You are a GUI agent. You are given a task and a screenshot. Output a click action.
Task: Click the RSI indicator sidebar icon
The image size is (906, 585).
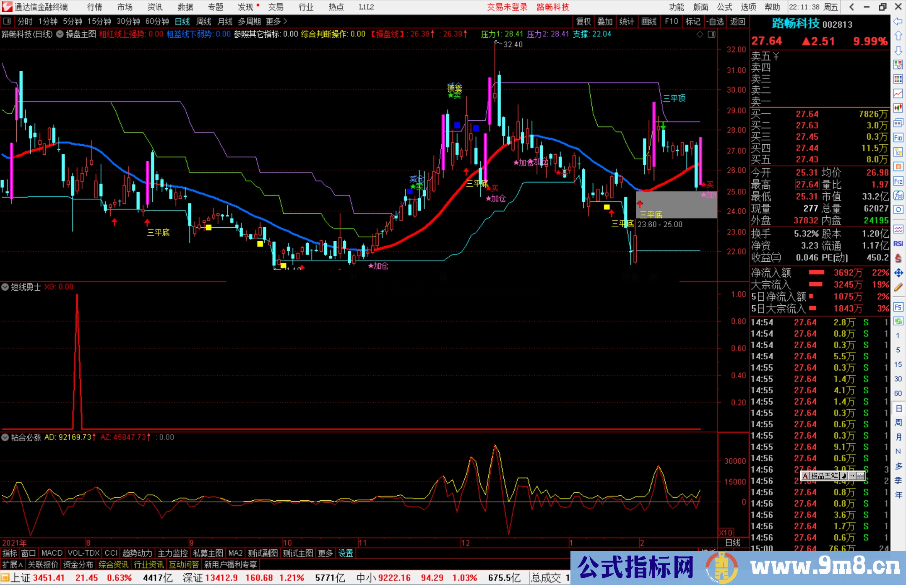[898, 244]
